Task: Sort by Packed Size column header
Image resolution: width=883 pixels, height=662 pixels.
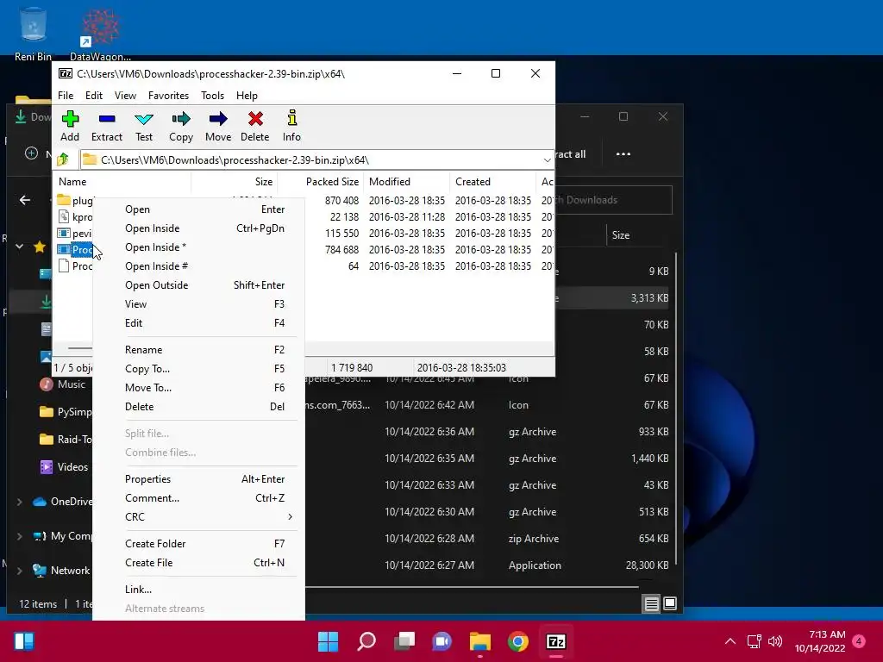Action: (x=321, y=182)
